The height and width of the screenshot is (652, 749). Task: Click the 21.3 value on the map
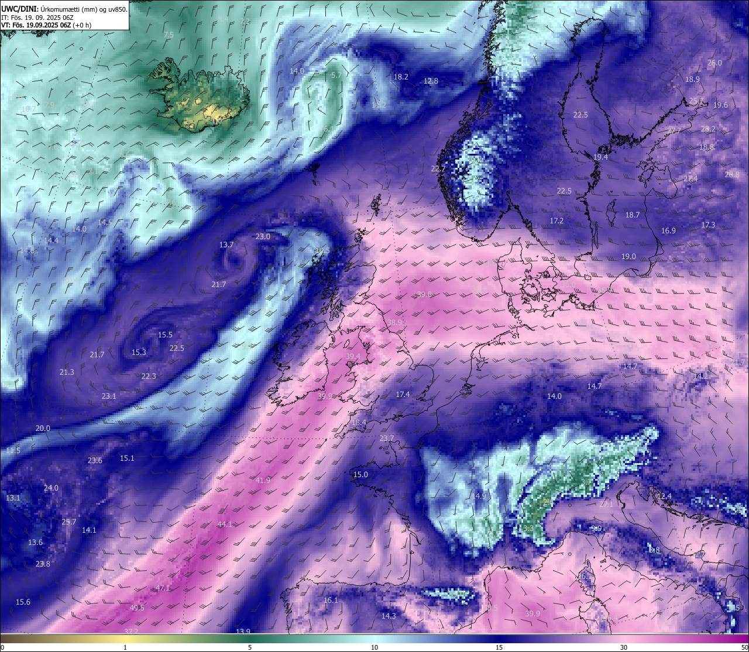click(x=67, y=372)
